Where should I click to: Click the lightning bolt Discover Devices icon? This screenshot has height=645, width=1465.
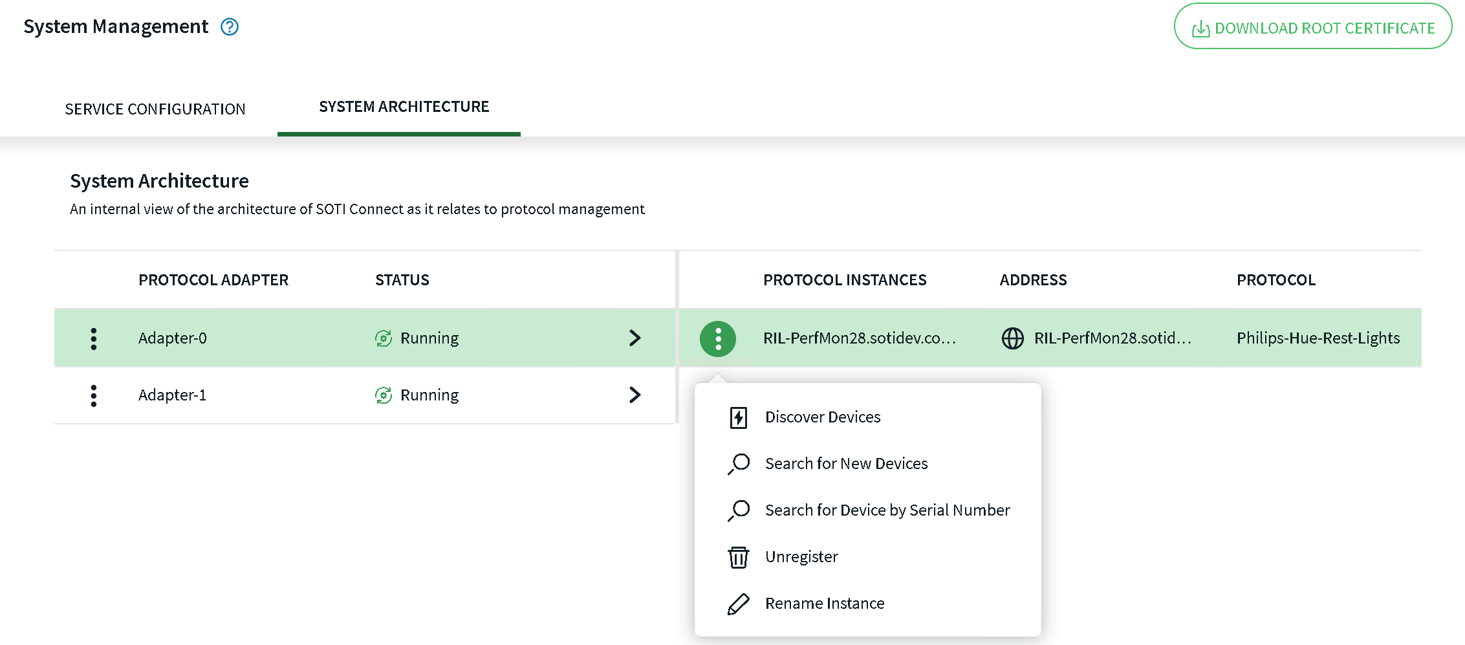(x=739, y=417)
